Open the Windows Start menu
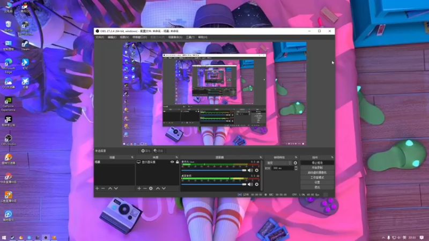This screenshot has height=241, width=429. pos(4,238)
